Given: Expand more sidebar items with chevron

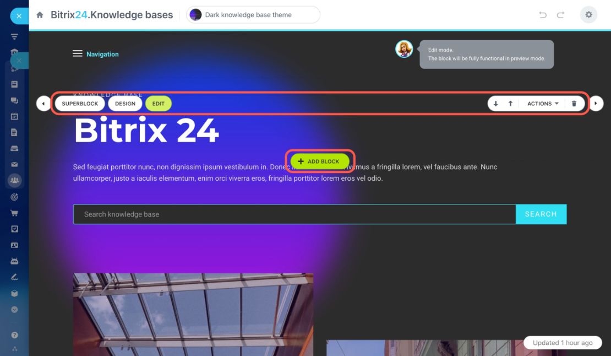Looking at the screenshot, I should [x=14, y=310].
